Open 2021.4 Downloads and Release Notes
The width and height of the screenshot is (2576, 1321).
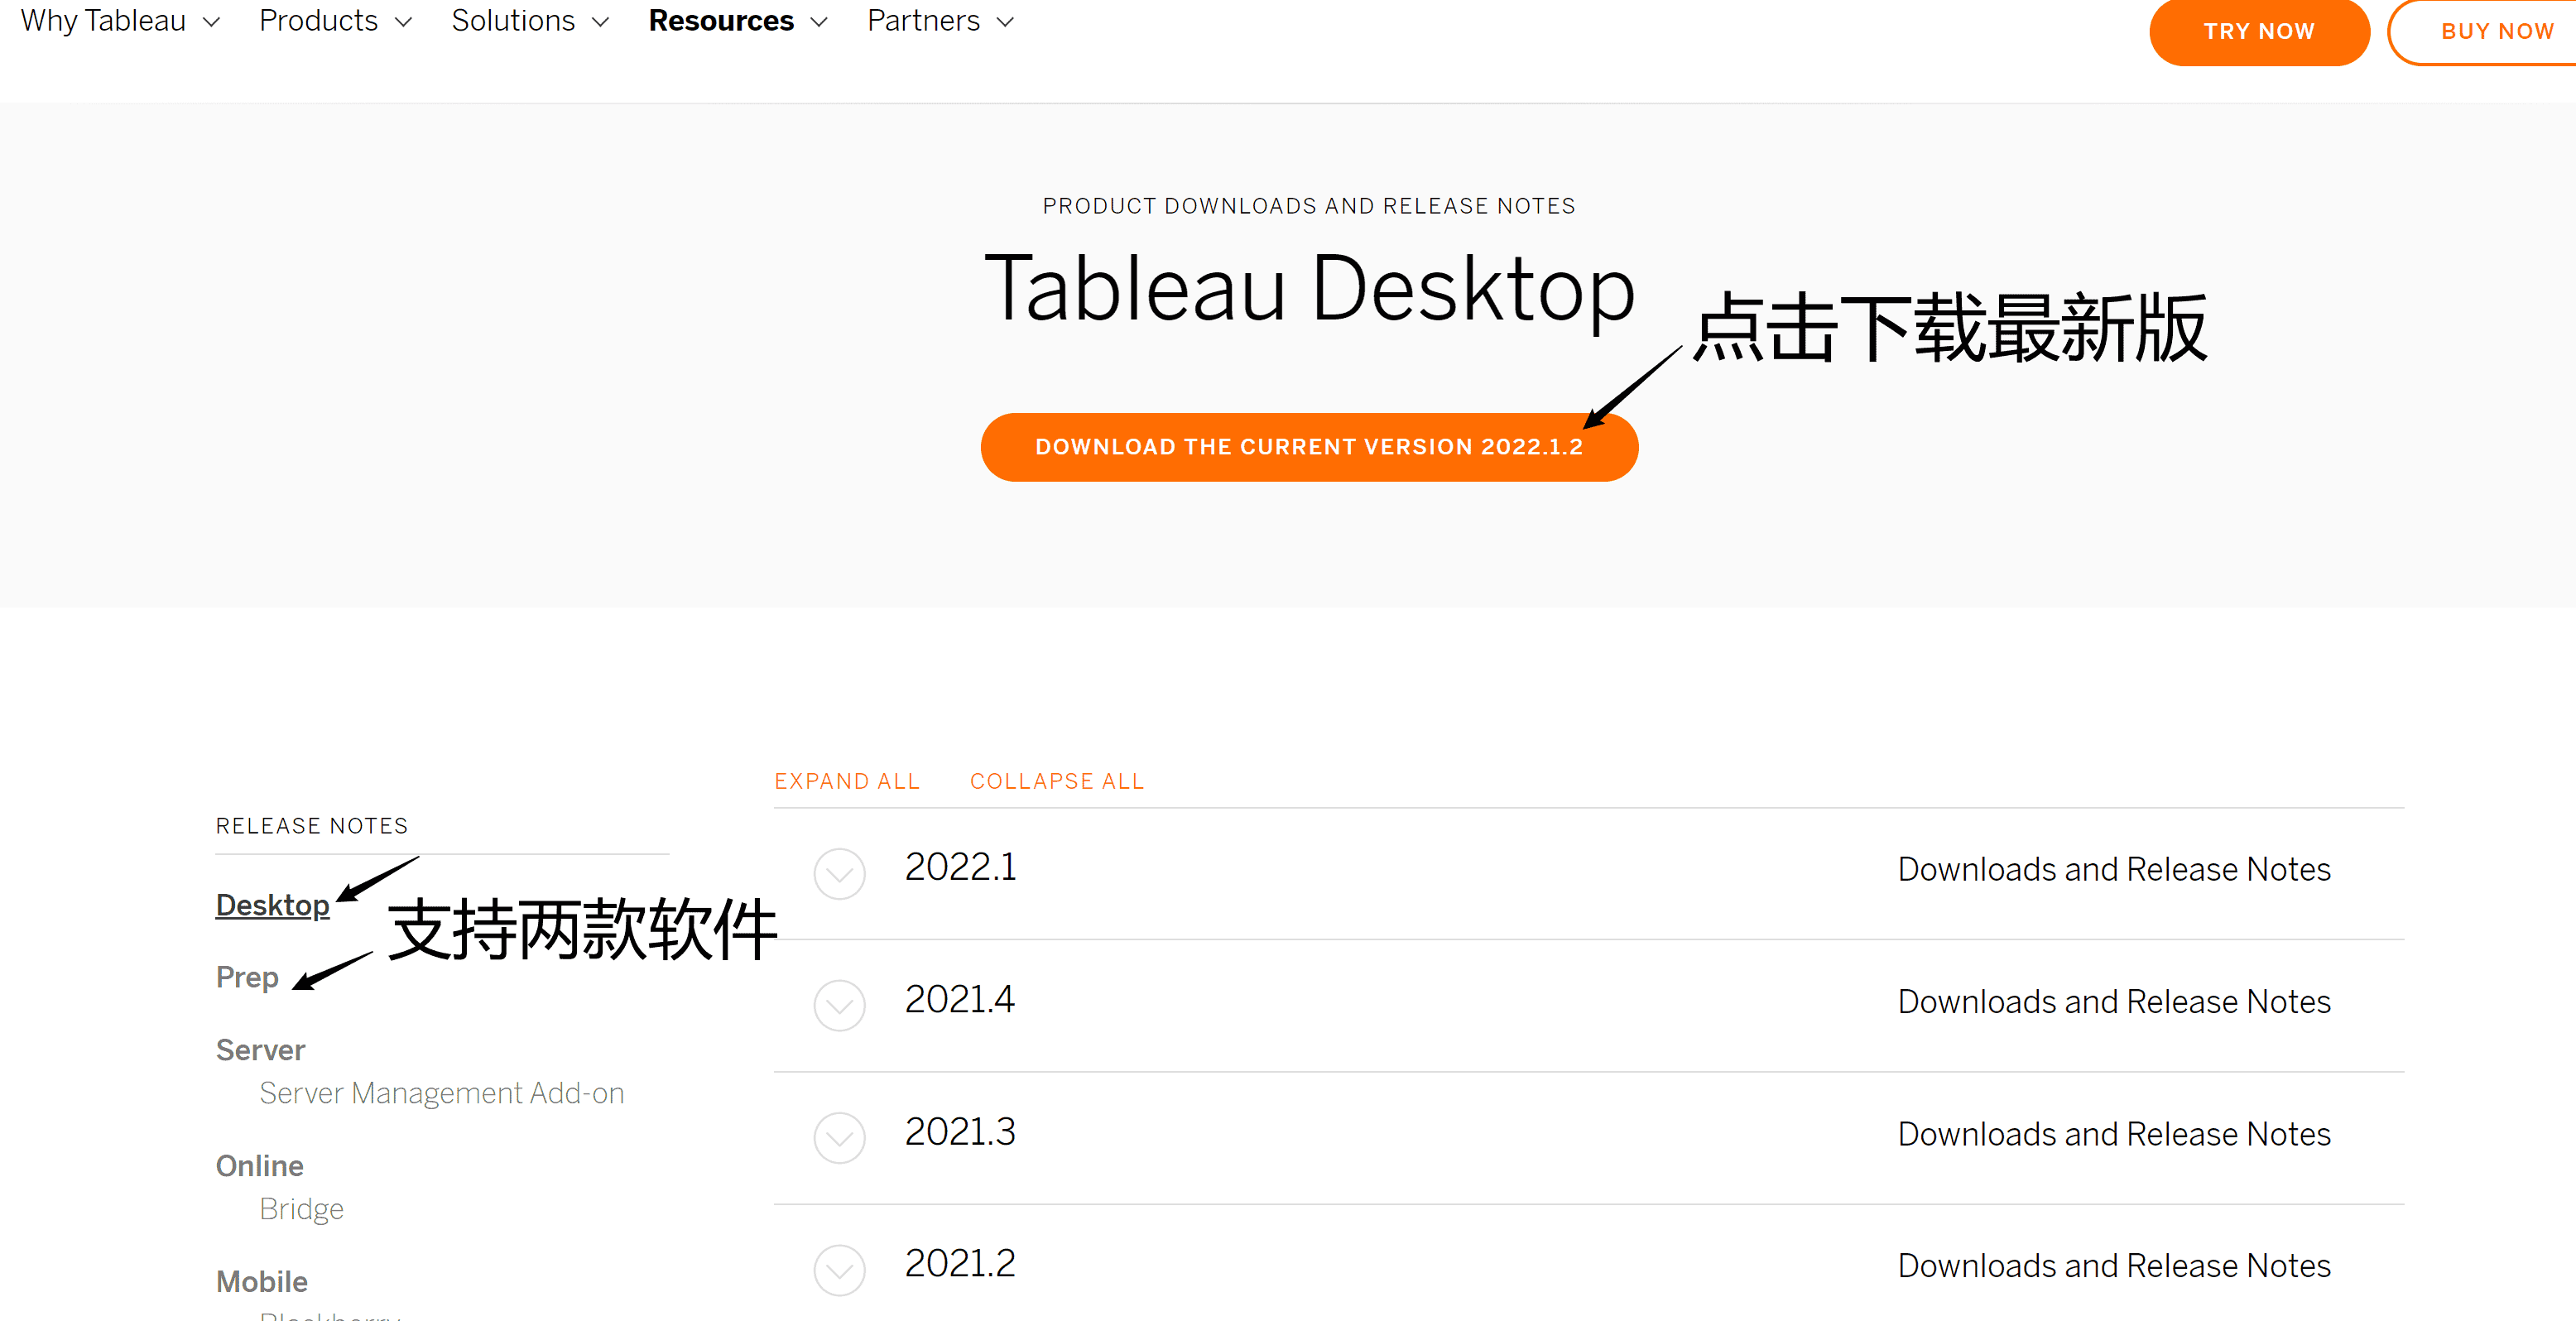pyautogui.click(x=2113, y=1002)
